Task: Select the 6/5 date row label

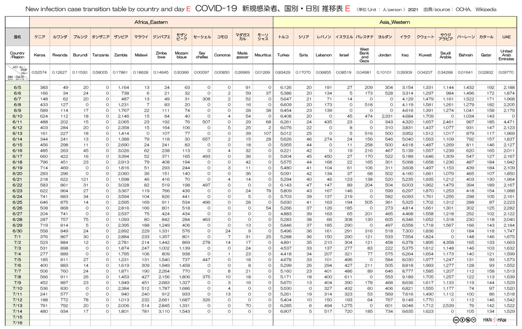Action: point(17,87)
